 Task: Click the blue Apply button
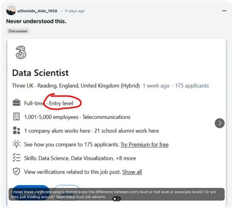pyautogui.click(x=31, y=193)
